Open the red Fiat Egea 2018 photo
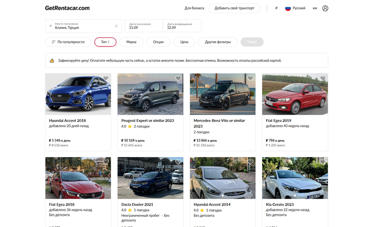 pyautogui.click(x=78, y=178)
